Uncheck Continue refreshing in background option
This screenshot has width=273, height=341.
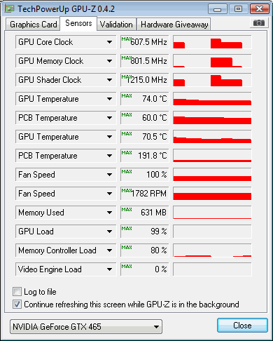pos(17,305)
